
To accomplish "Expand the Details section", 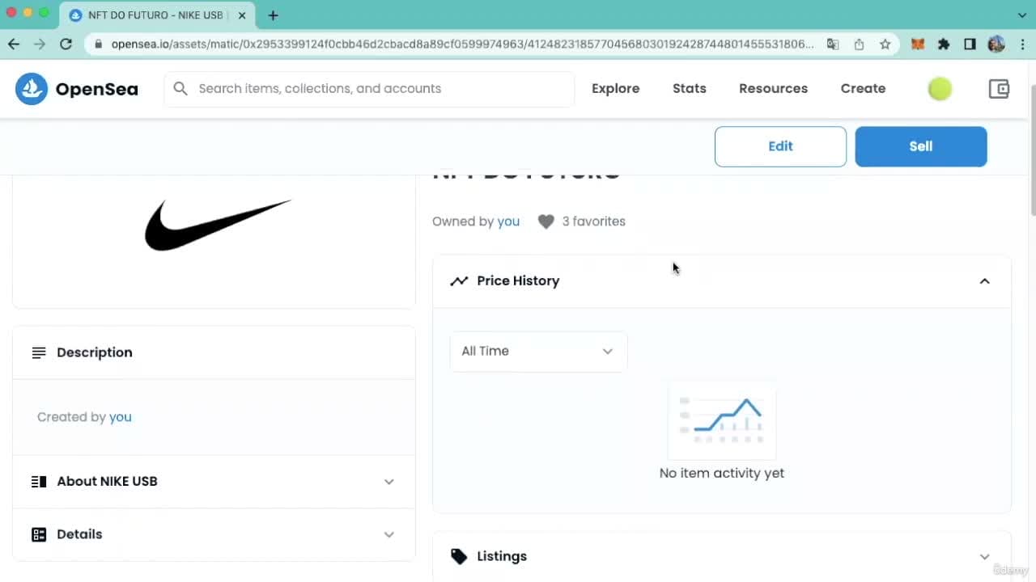I will coord(388,534).
